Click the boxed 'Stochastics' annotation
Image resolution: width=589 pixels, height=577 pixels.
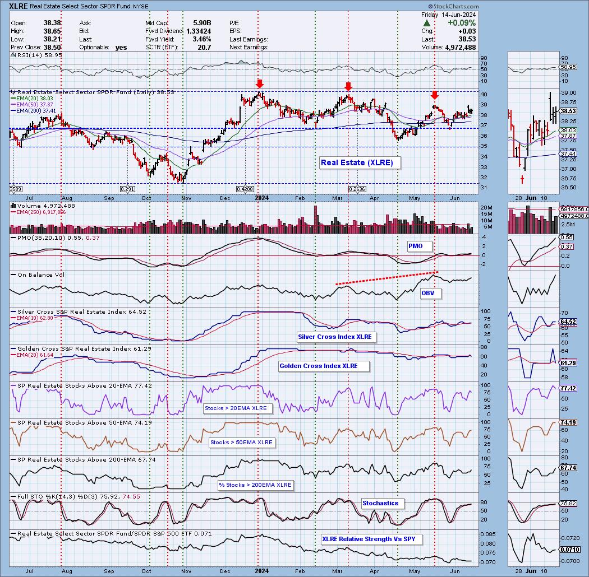pyautogui.click(x=383, y=504)
